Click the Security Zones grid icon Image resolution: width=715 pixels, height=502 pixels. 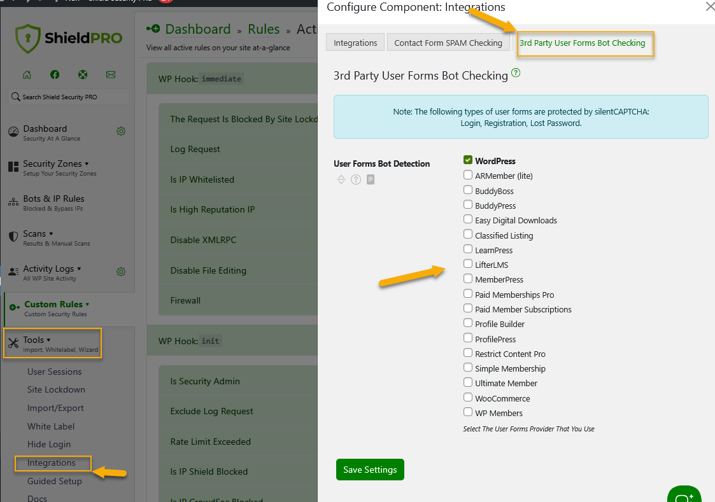click(x=13, y=167)
